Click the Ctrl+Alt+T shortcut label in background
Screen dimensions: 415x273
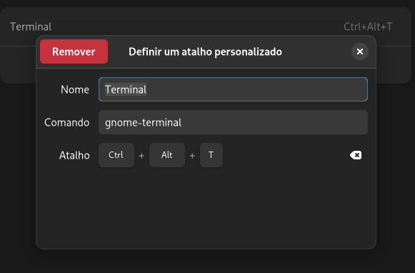[x=368, y=26]
